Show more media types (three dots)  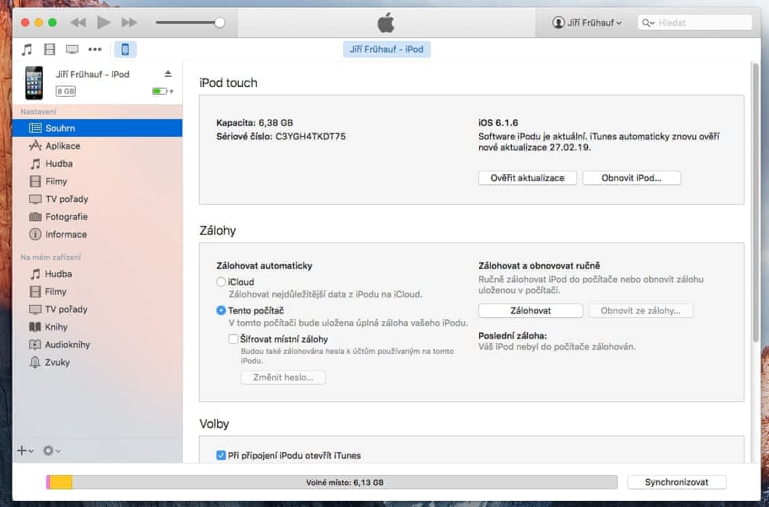[95, 49]
